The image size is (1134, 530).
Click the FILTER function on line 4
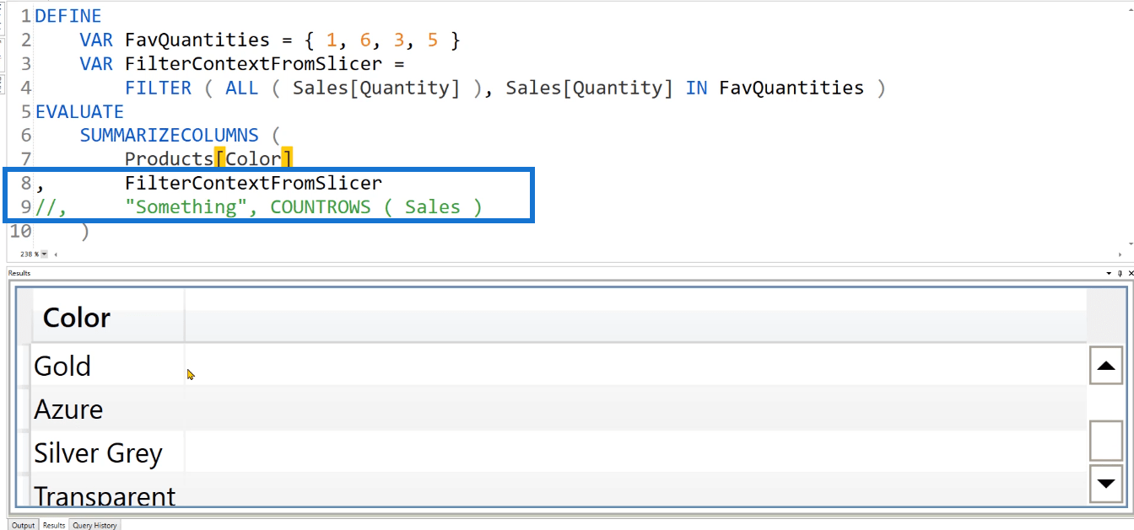(x=158, y=88)
